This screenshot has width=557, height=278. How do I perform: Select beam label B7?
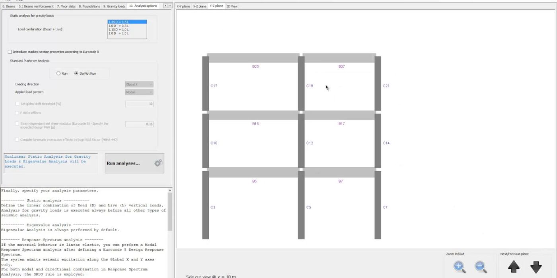point(341,181)
